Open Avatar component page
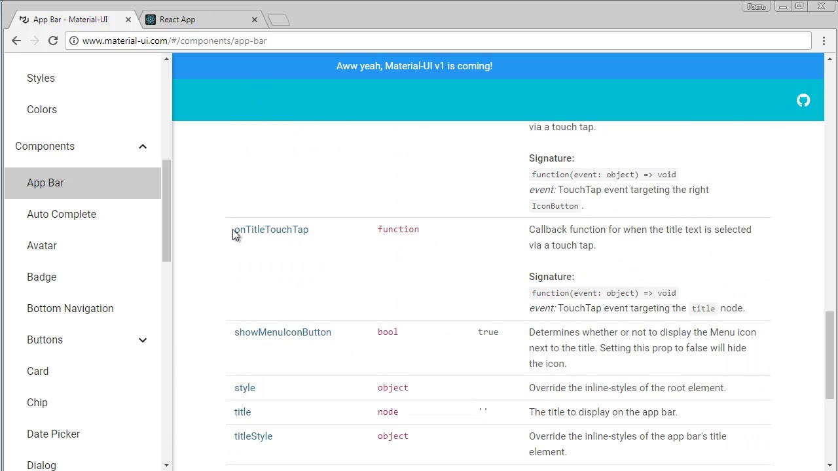The height and width of the screenshot is (471, 838). (42, 245)
